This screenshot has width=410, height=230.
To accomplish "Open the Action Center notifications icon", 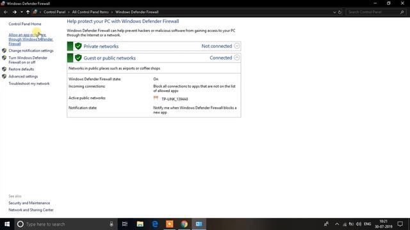I will [400, 224].
